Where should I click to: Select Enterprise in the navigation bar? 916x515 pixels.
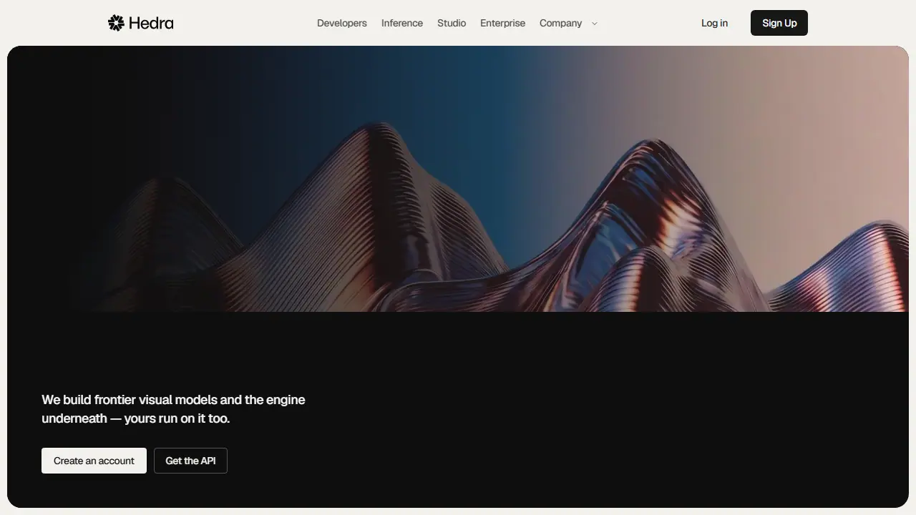click(502, 23)
